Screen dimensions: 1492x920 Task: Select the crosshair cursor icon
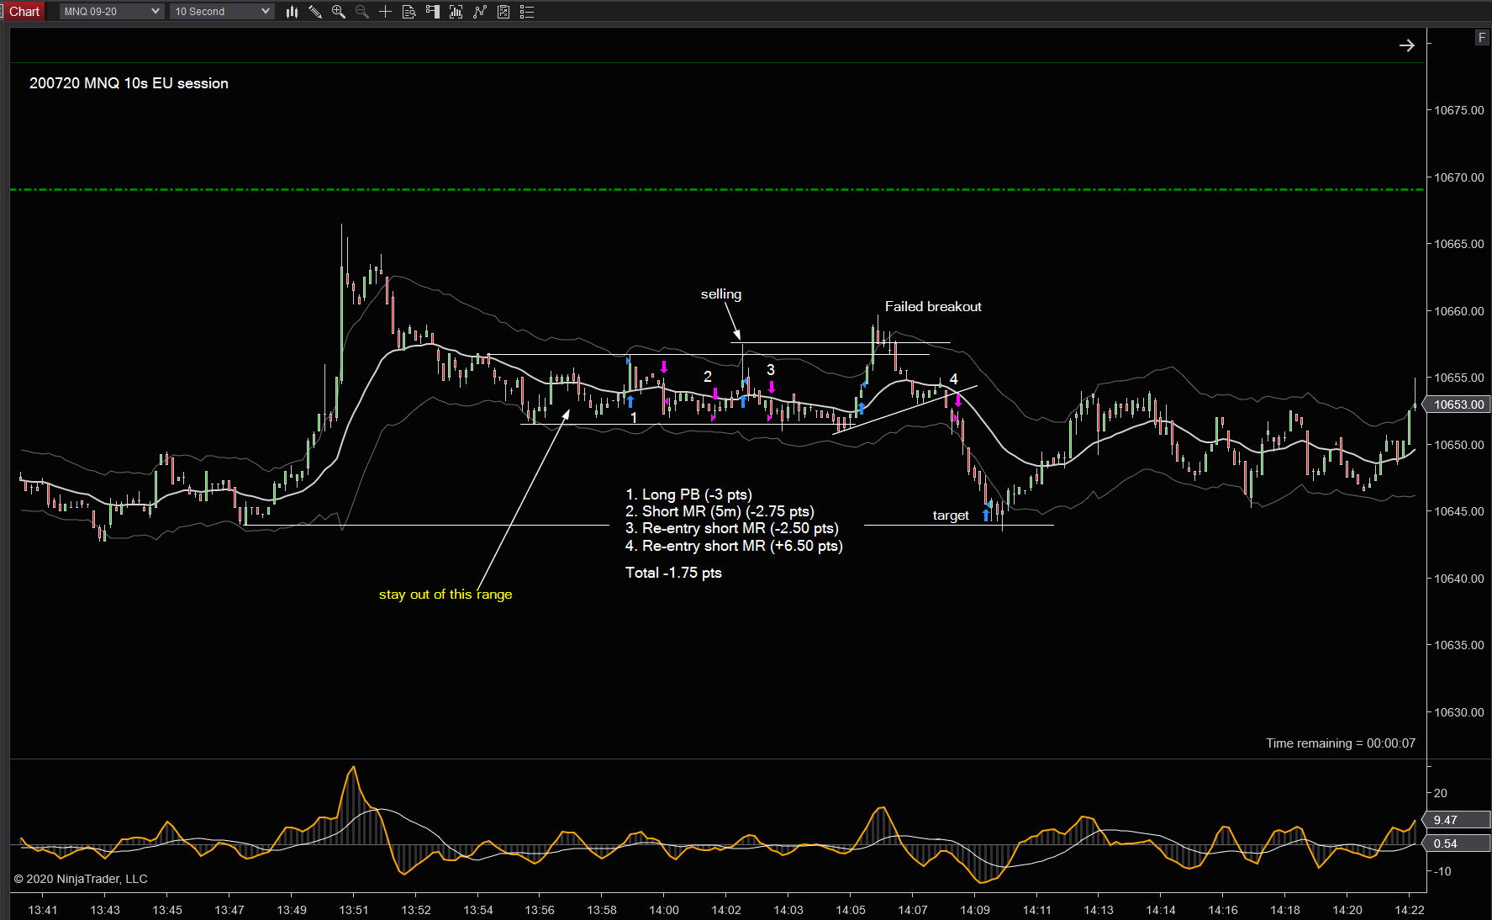tap(386, 11)
